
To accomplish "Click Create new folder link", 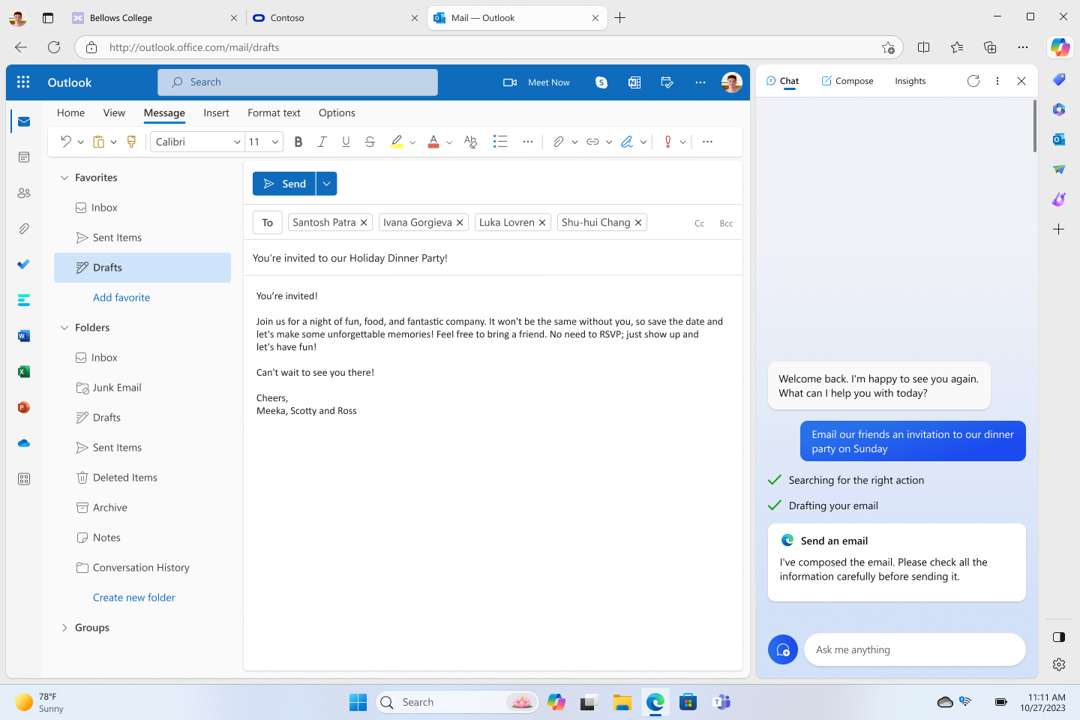I will (x=133, y=597).
